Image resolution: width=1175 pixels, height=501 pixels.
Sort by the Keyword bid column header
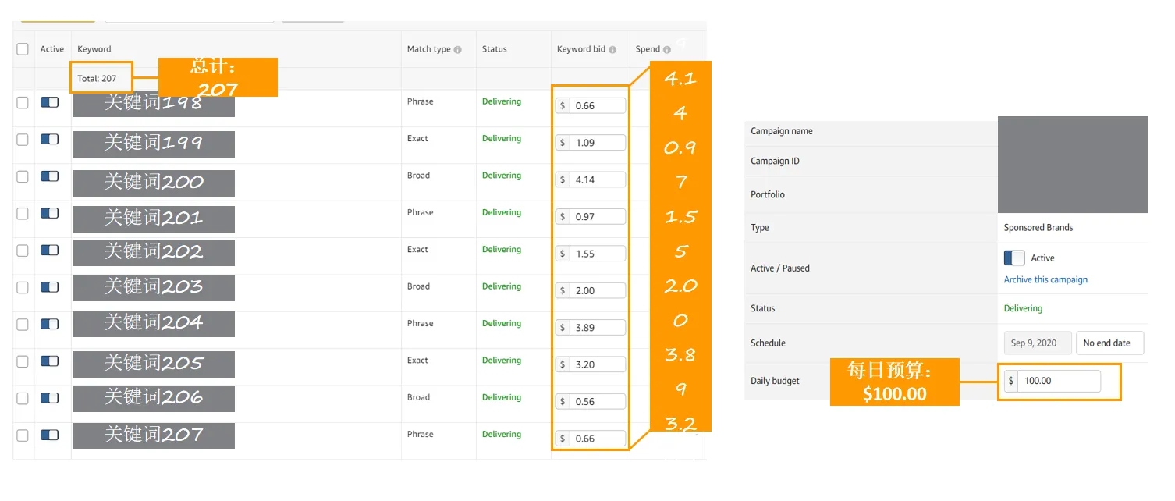coord(581,49)
